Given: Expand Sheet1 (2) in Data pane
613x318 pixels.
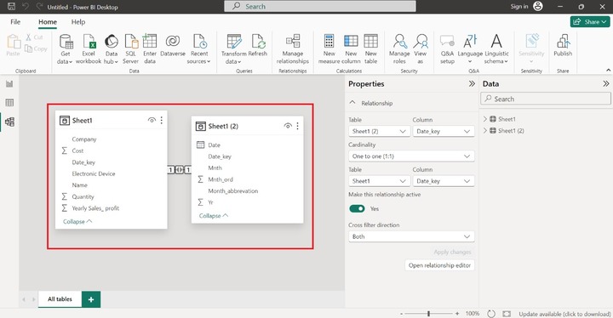Looking at the screenshot, I should (x=485, y=130).
